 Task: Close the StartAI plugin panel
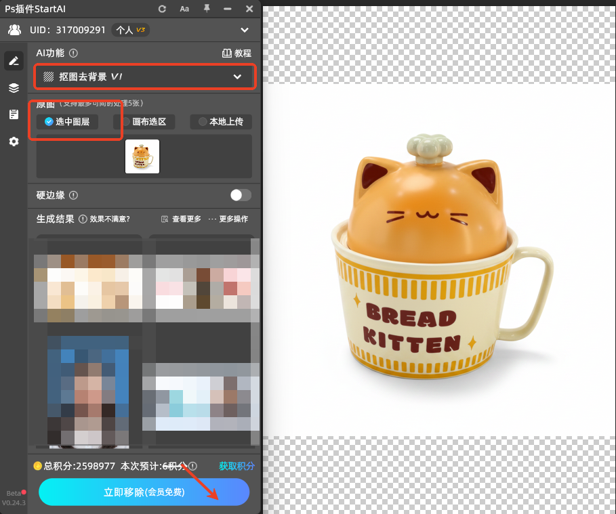(249, 9)
